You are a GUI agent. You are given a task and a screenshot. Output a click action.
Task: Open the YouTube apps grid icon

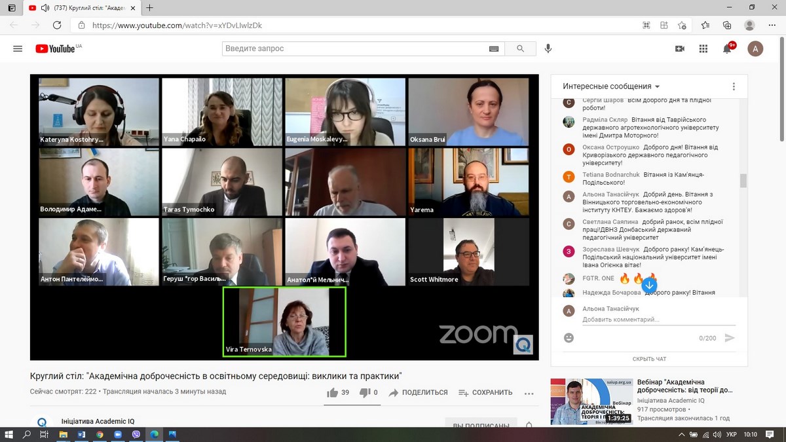pyautogui.click(x=703, y=48)
